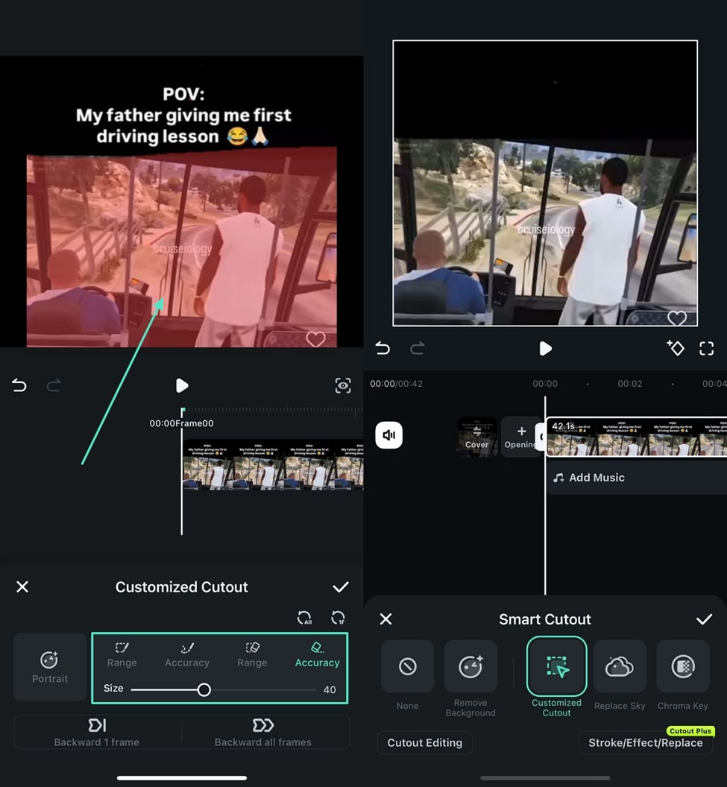The image size is (727, 787).
Task: Confirm the Customized Cutout with checkmark
Action: pyautogui.click(x=341, y=587)
